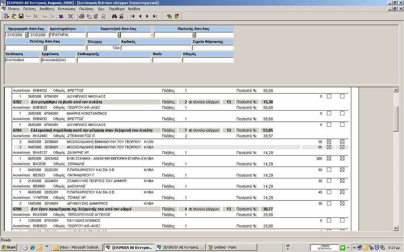Open the Βοήθεια menu
404x252 pixels.
pos(134,9)
